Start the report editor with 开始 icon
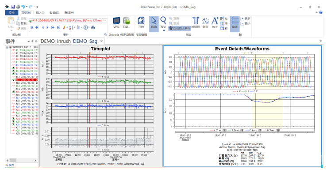327x173 pixels. tap(141, 23)
